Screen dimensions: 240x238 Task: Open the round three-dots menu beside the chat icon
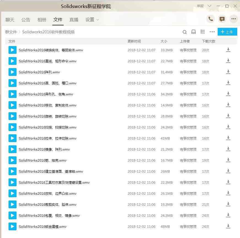(x=234, y=19)
